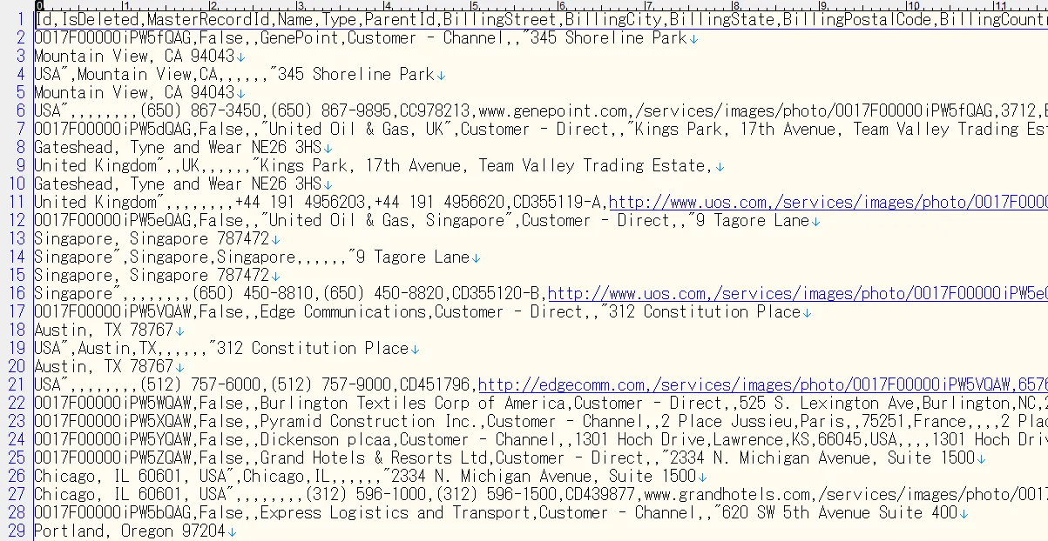
Task: Select line number 7 in the gutter
Action: [21, 129]
